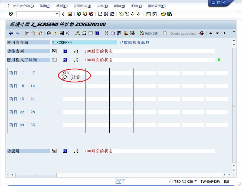
Task: Click the blue forward arrow in application toolbar
Action: coord(18,33)
